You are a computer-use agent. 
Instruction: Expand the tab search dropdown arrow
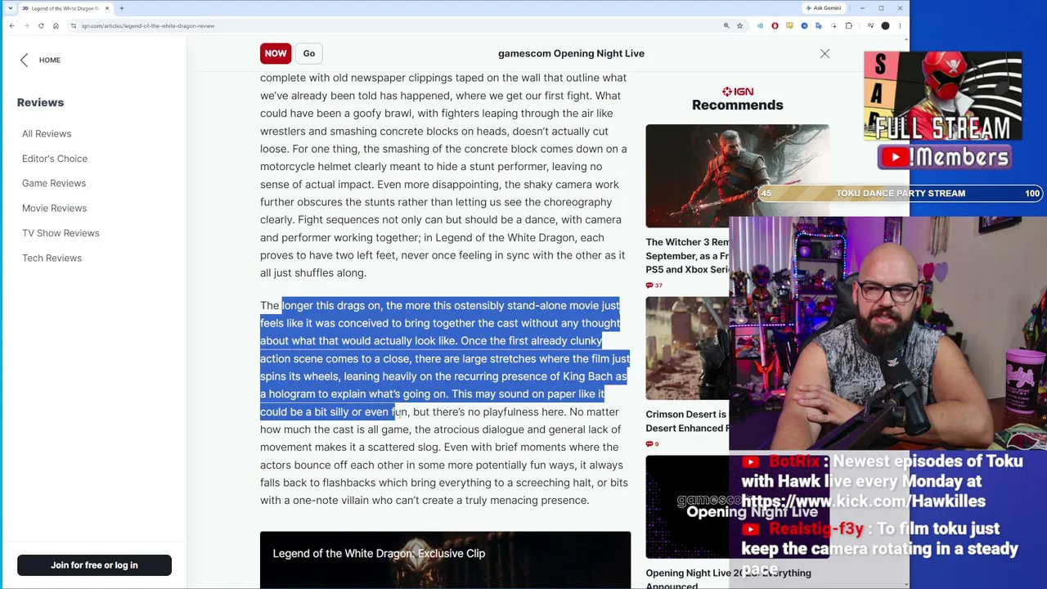point(10,8)
